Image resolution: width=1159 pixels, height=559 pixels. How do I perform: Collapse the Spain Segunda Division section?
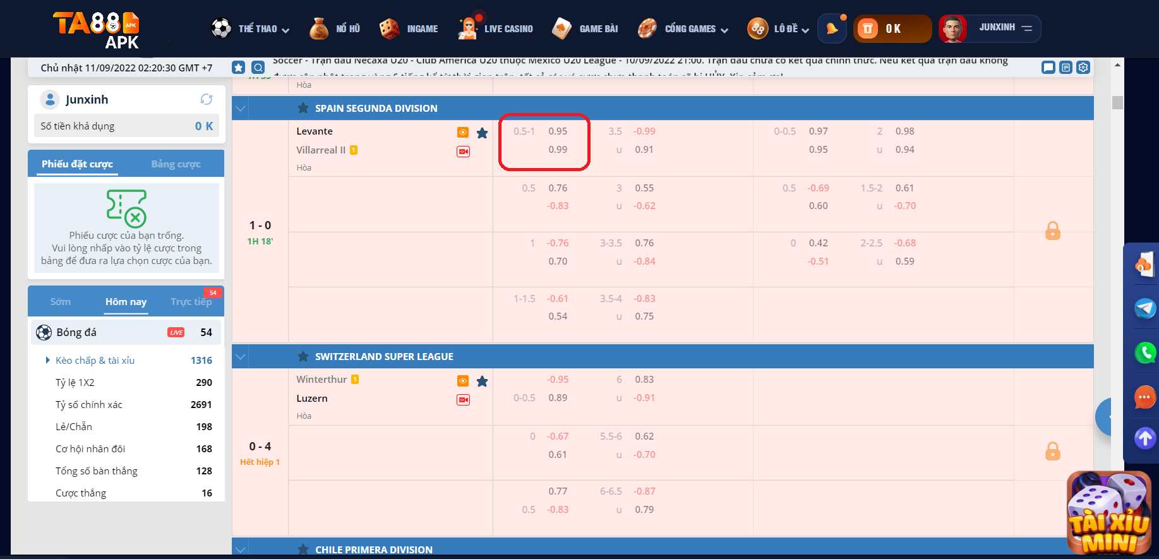click(241, 108)
